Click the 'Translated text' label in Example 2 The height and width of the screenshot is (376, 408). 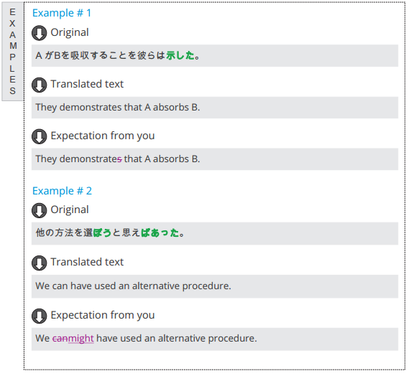87,262
